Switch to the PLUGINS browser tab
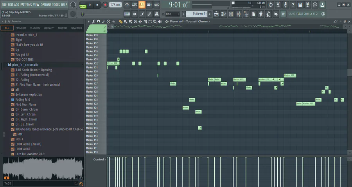Screen dimensions: 352x187 click(34, 28)
